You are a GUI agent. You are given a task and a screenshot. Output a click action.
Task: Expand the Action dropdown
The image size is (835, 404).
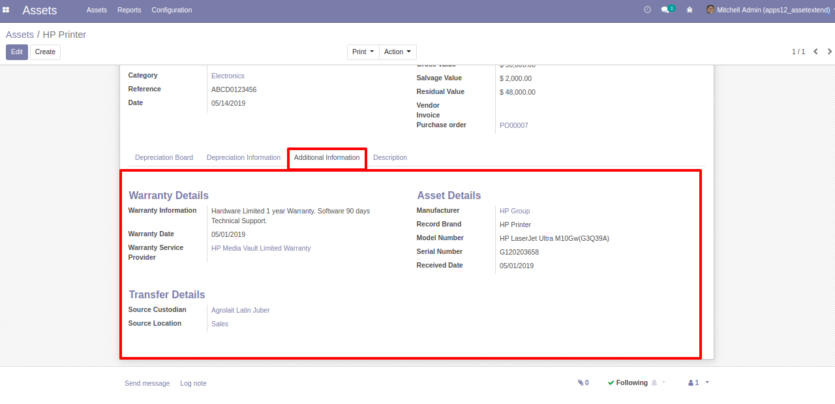point(398,52)
